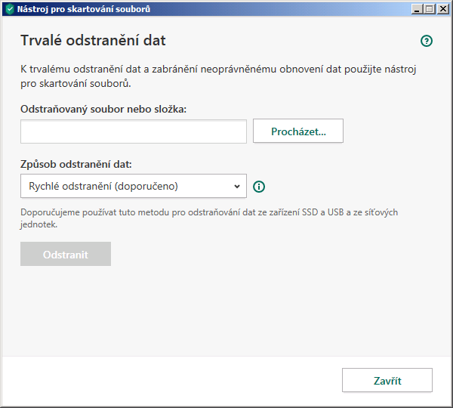The height and width of the screenshot is (408, 453).
Task: Focus the file or folder path field
Action: pos(134,131)
